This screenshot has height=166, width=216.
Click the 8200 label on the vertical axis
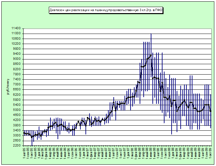tap(17, 69)
